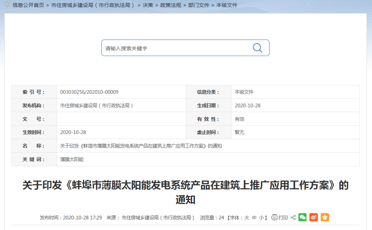
Task: Click the printer icon
Action: coord(275,218)
